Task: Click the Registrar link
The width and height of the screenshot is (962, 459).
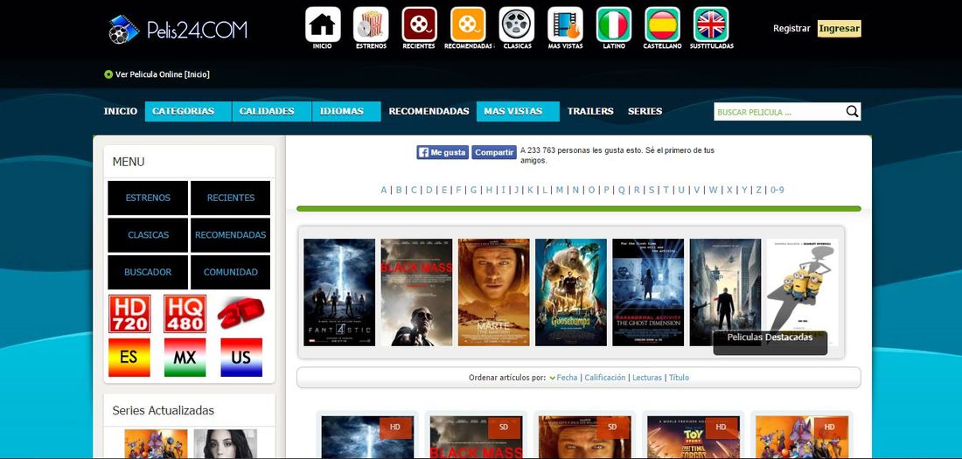Action: (x=791, y=28)
